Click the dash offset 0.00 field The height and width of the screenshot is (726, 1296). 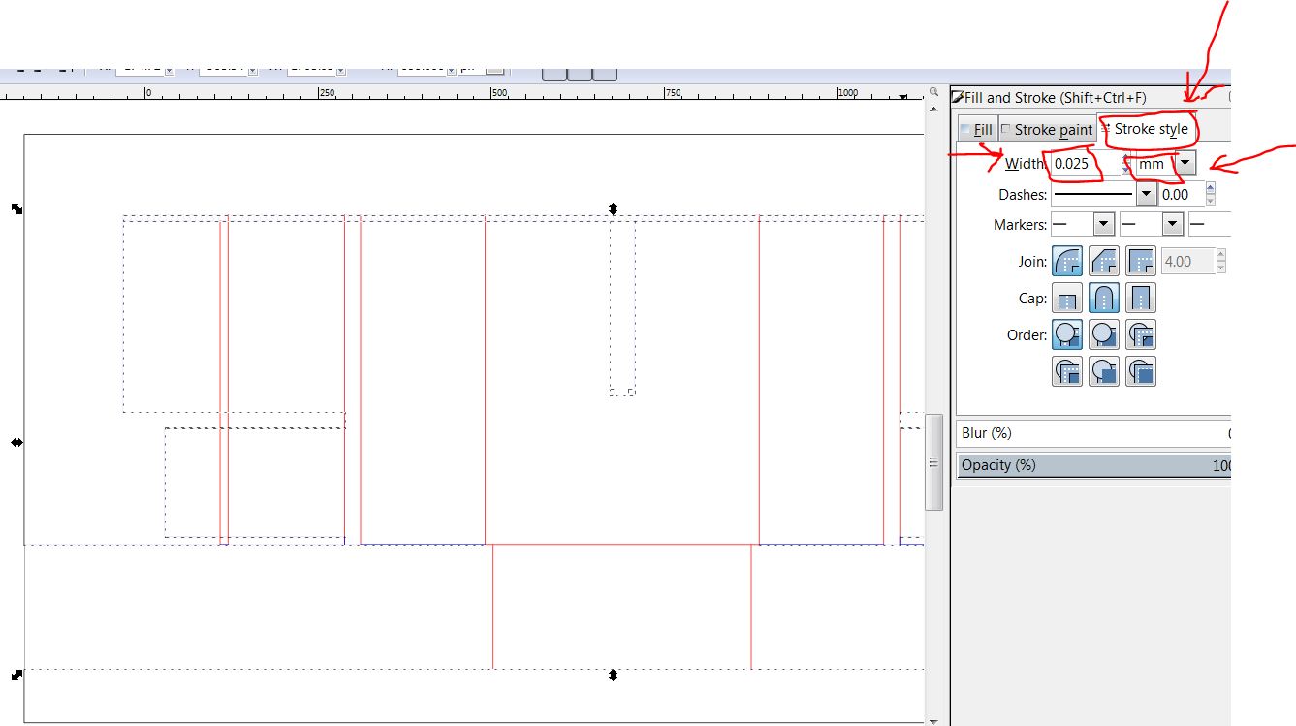(x=1182, y=195)
